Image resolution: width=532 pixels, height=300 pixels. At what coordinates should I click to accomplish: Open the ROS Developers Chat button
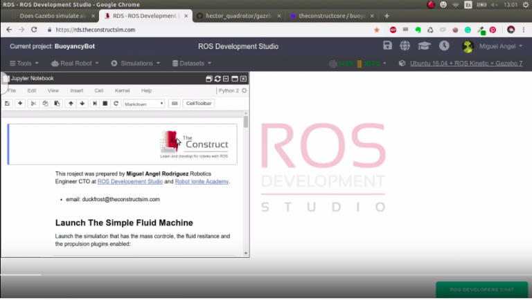click(482, 290)
